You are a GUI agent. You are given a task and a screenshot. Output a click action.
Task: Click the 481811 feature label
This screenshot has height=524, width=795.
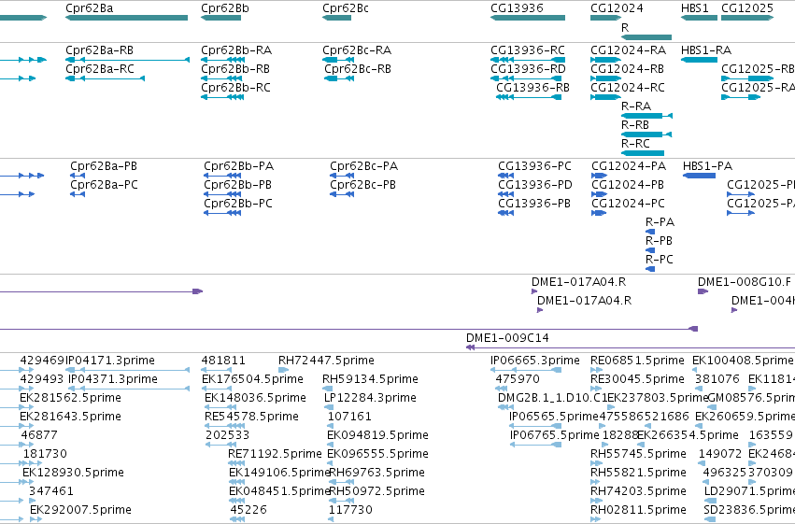click(223, 361)
